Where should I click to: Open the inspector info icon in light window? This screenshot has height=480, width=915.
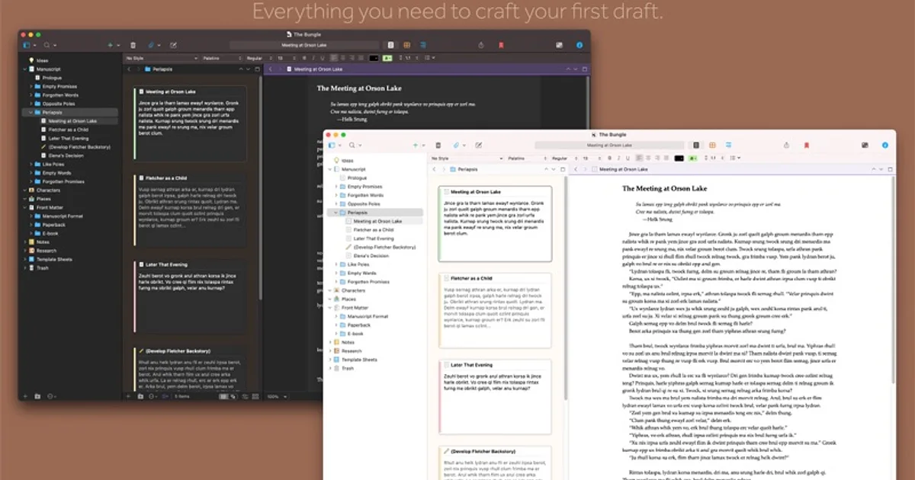885,145
